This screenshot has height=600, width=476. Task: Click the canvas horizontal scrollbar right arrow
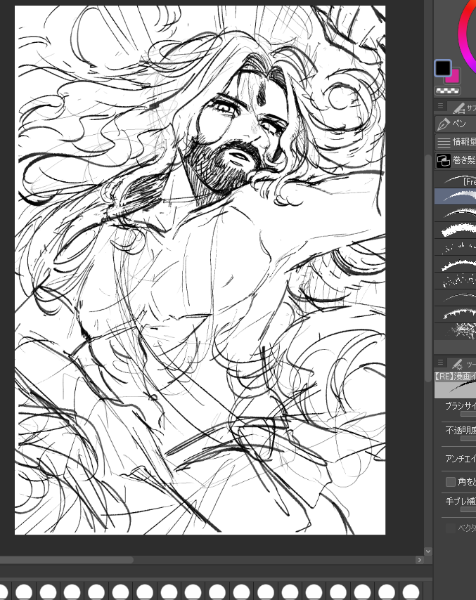coord(419,560)
